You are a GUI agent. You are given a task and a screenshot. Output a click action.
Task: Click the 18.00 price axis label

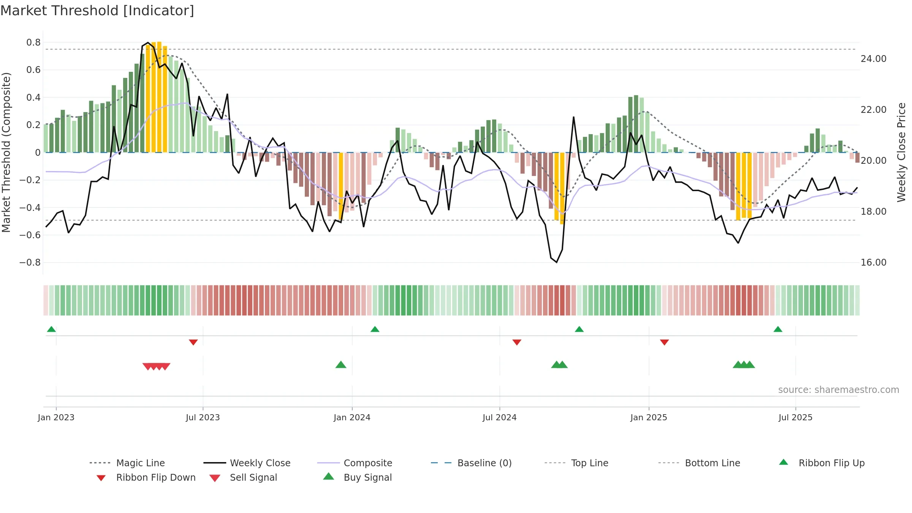(x=874, y=212)
